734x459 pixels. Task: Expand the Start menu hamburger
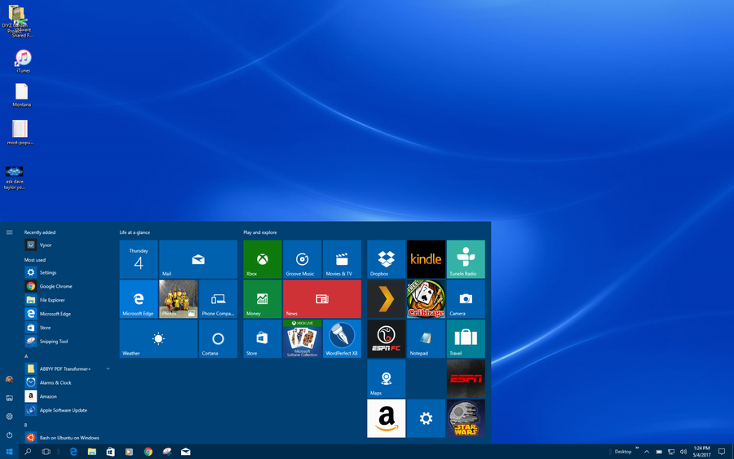click(9, 232)
